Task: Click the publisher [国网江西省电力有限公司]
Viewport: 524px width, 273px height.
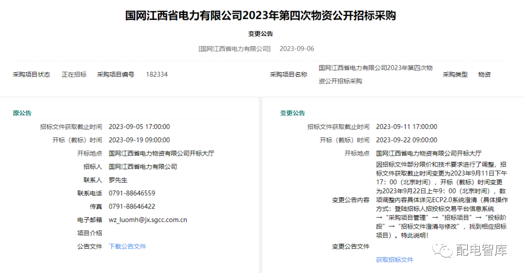Action: (234, 49)
